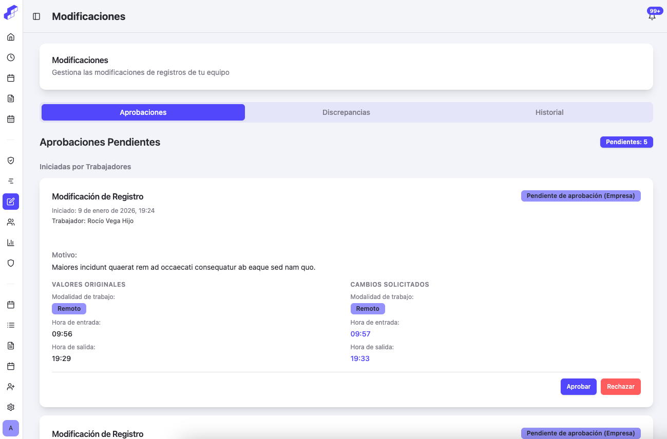
Task: Switch to the Discrepancias tab
Action: tap(346, 112)
